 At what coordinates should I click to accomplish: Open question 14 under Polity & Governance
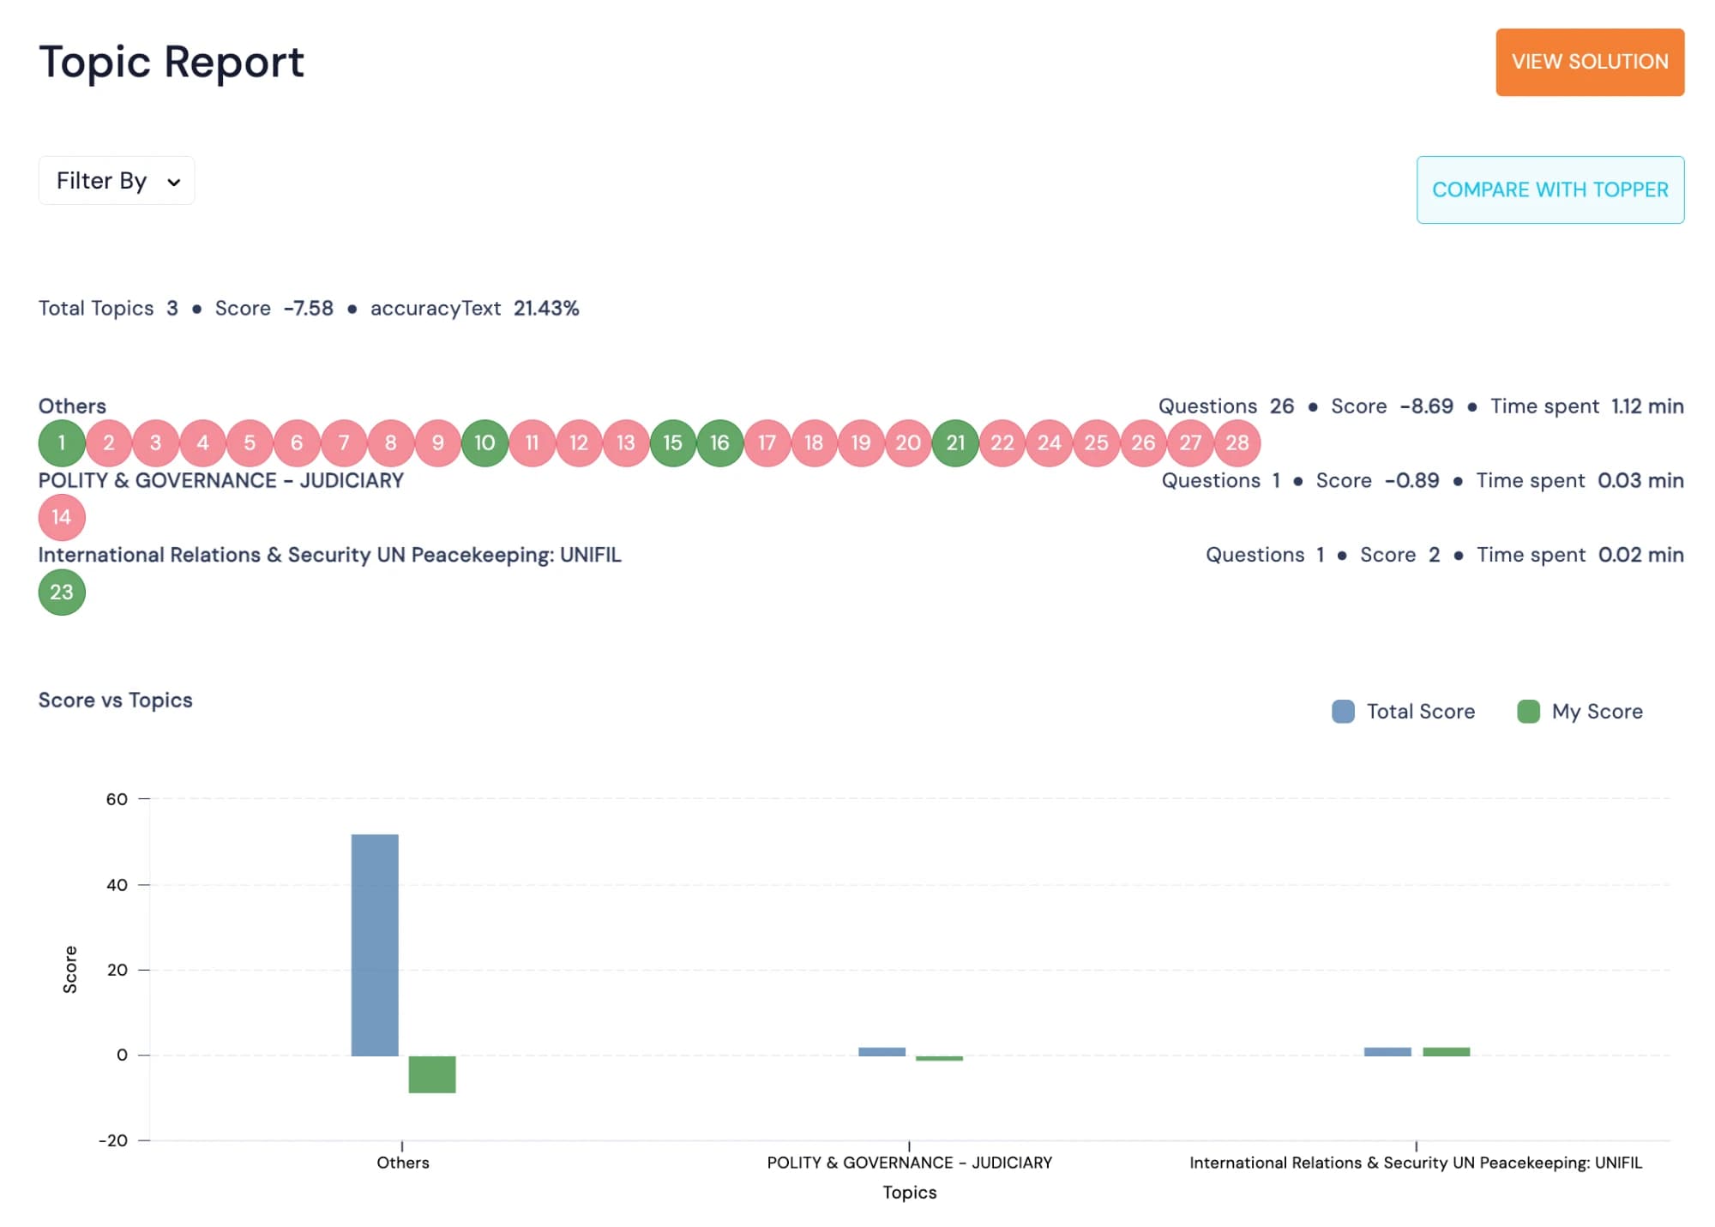coord(62,517)
